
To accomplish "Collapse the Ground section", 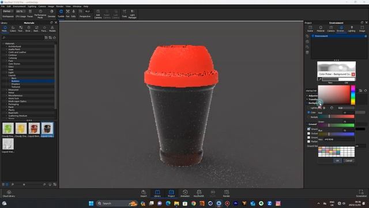I will 307,124.
